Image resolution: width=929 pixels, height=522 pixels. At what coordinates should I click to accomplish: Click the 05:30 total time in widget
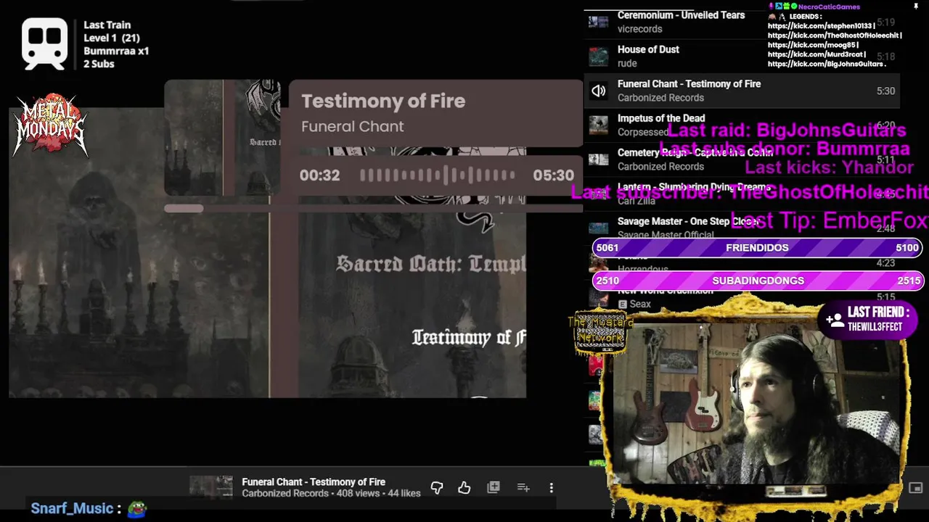click(x=553, y=175)
